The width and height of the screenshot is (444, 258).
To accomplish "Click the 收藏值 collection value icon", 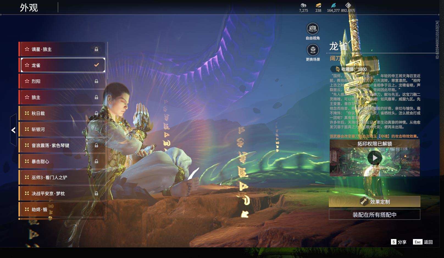I will [337, 69].
